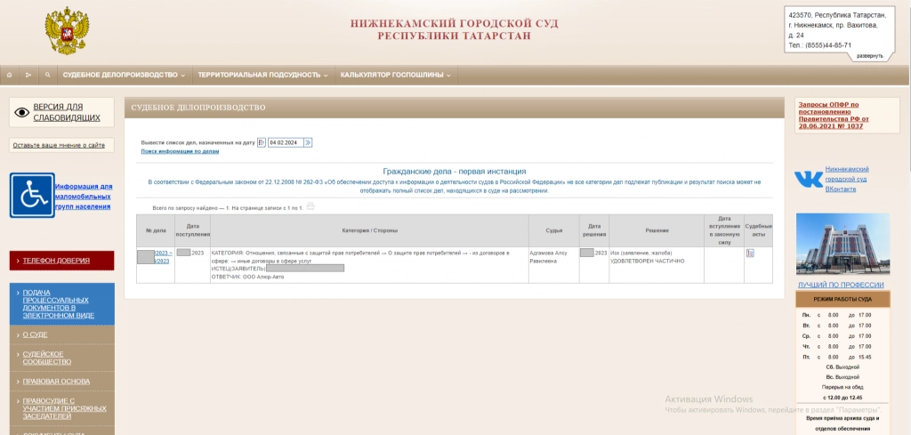This screenshot has width=911, height=435.
Task: Click the printer icon next to the results count
Action: [310, 205]
